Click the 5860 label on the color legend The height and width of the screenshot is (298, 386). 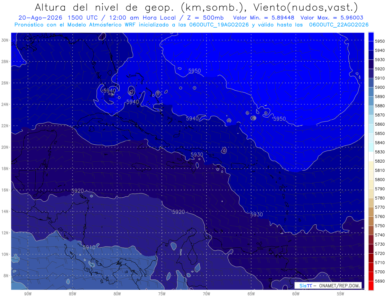pos(380,124)
